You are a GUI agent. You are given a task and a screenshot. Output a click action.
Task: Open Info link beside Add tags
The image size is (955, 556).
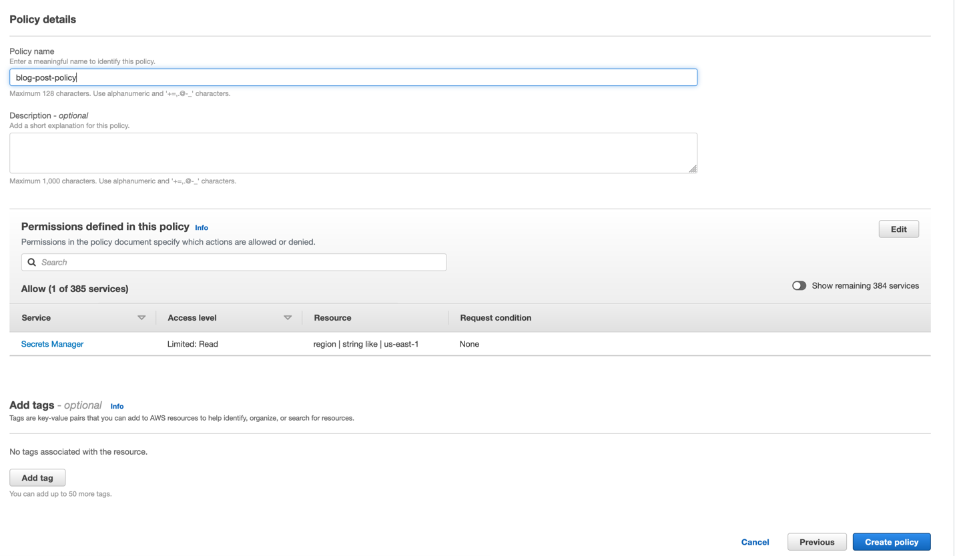117,406
